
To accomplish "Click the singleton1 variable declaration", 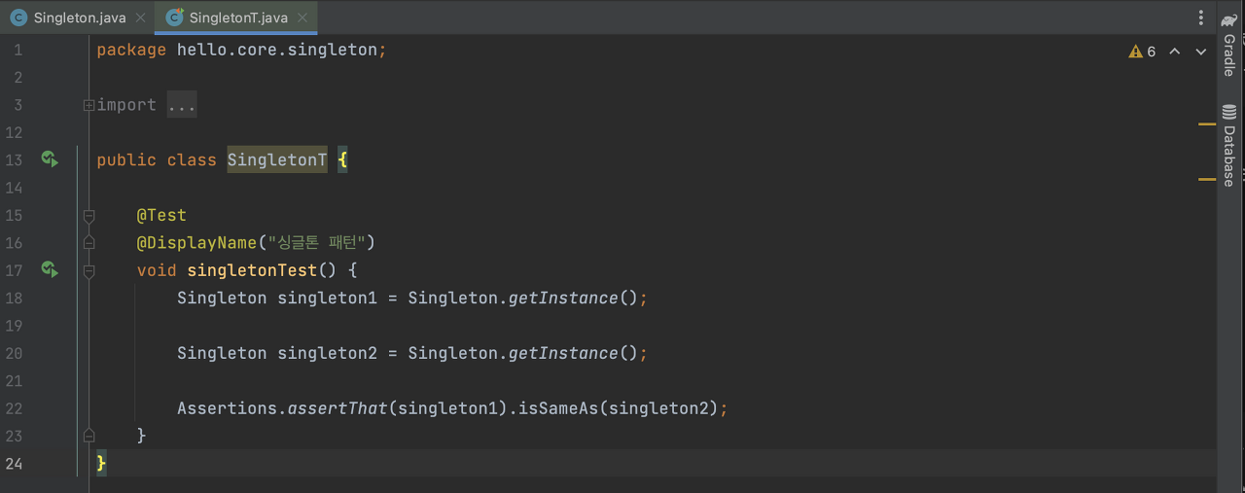I will [x=327, y=298].
